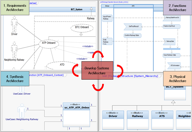
Task: Select the Neighbor block at the diagram's edge
Action: point(183,120)
